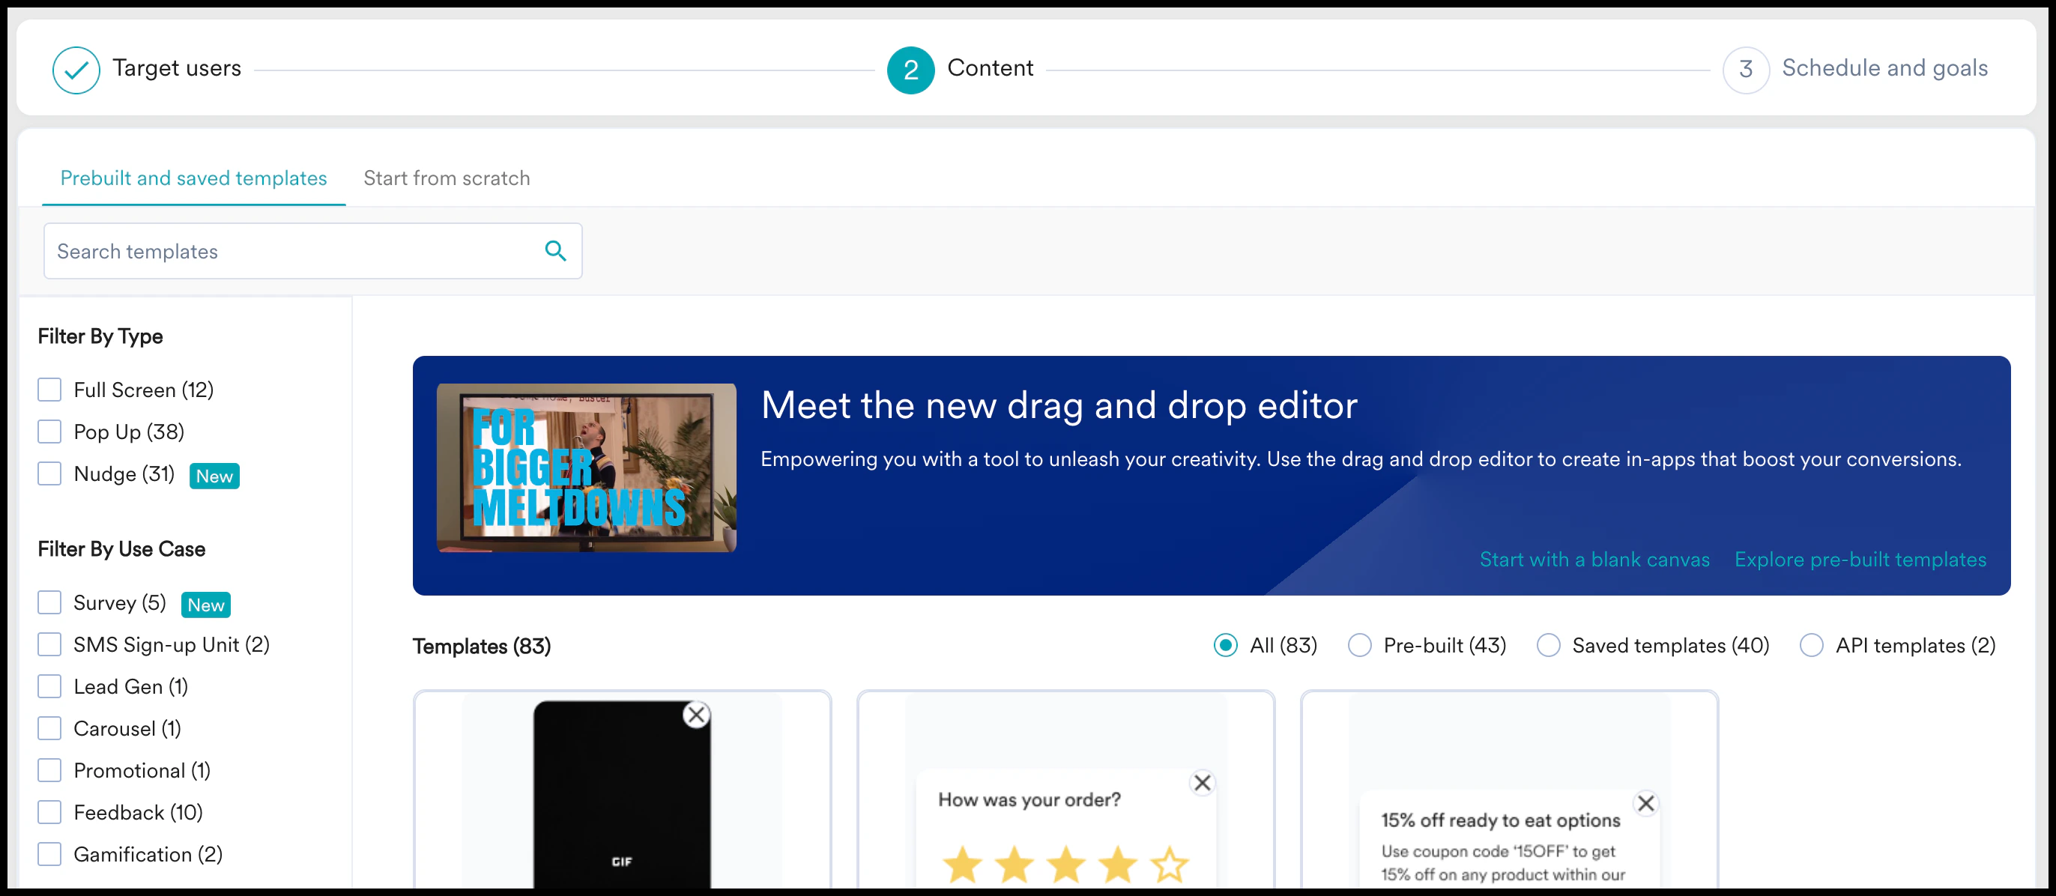Select the Pre-built (43) radio button
This screenshot has width=2056, height=896.
point(1359,646)
